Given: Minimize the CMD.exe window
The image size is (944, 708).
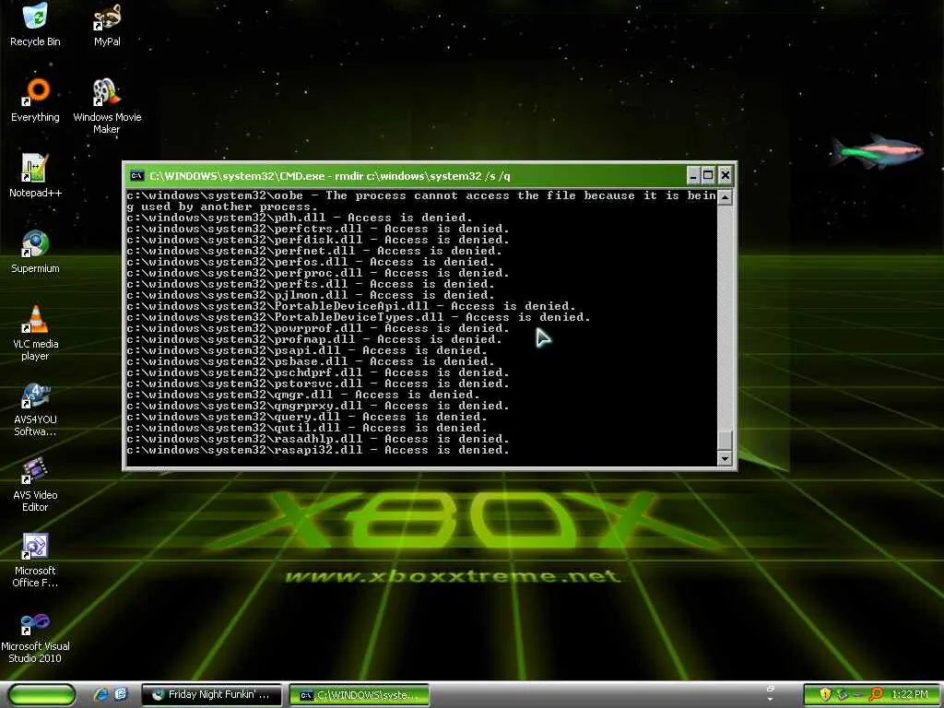Looking at the screenshot, I should 693,176.
